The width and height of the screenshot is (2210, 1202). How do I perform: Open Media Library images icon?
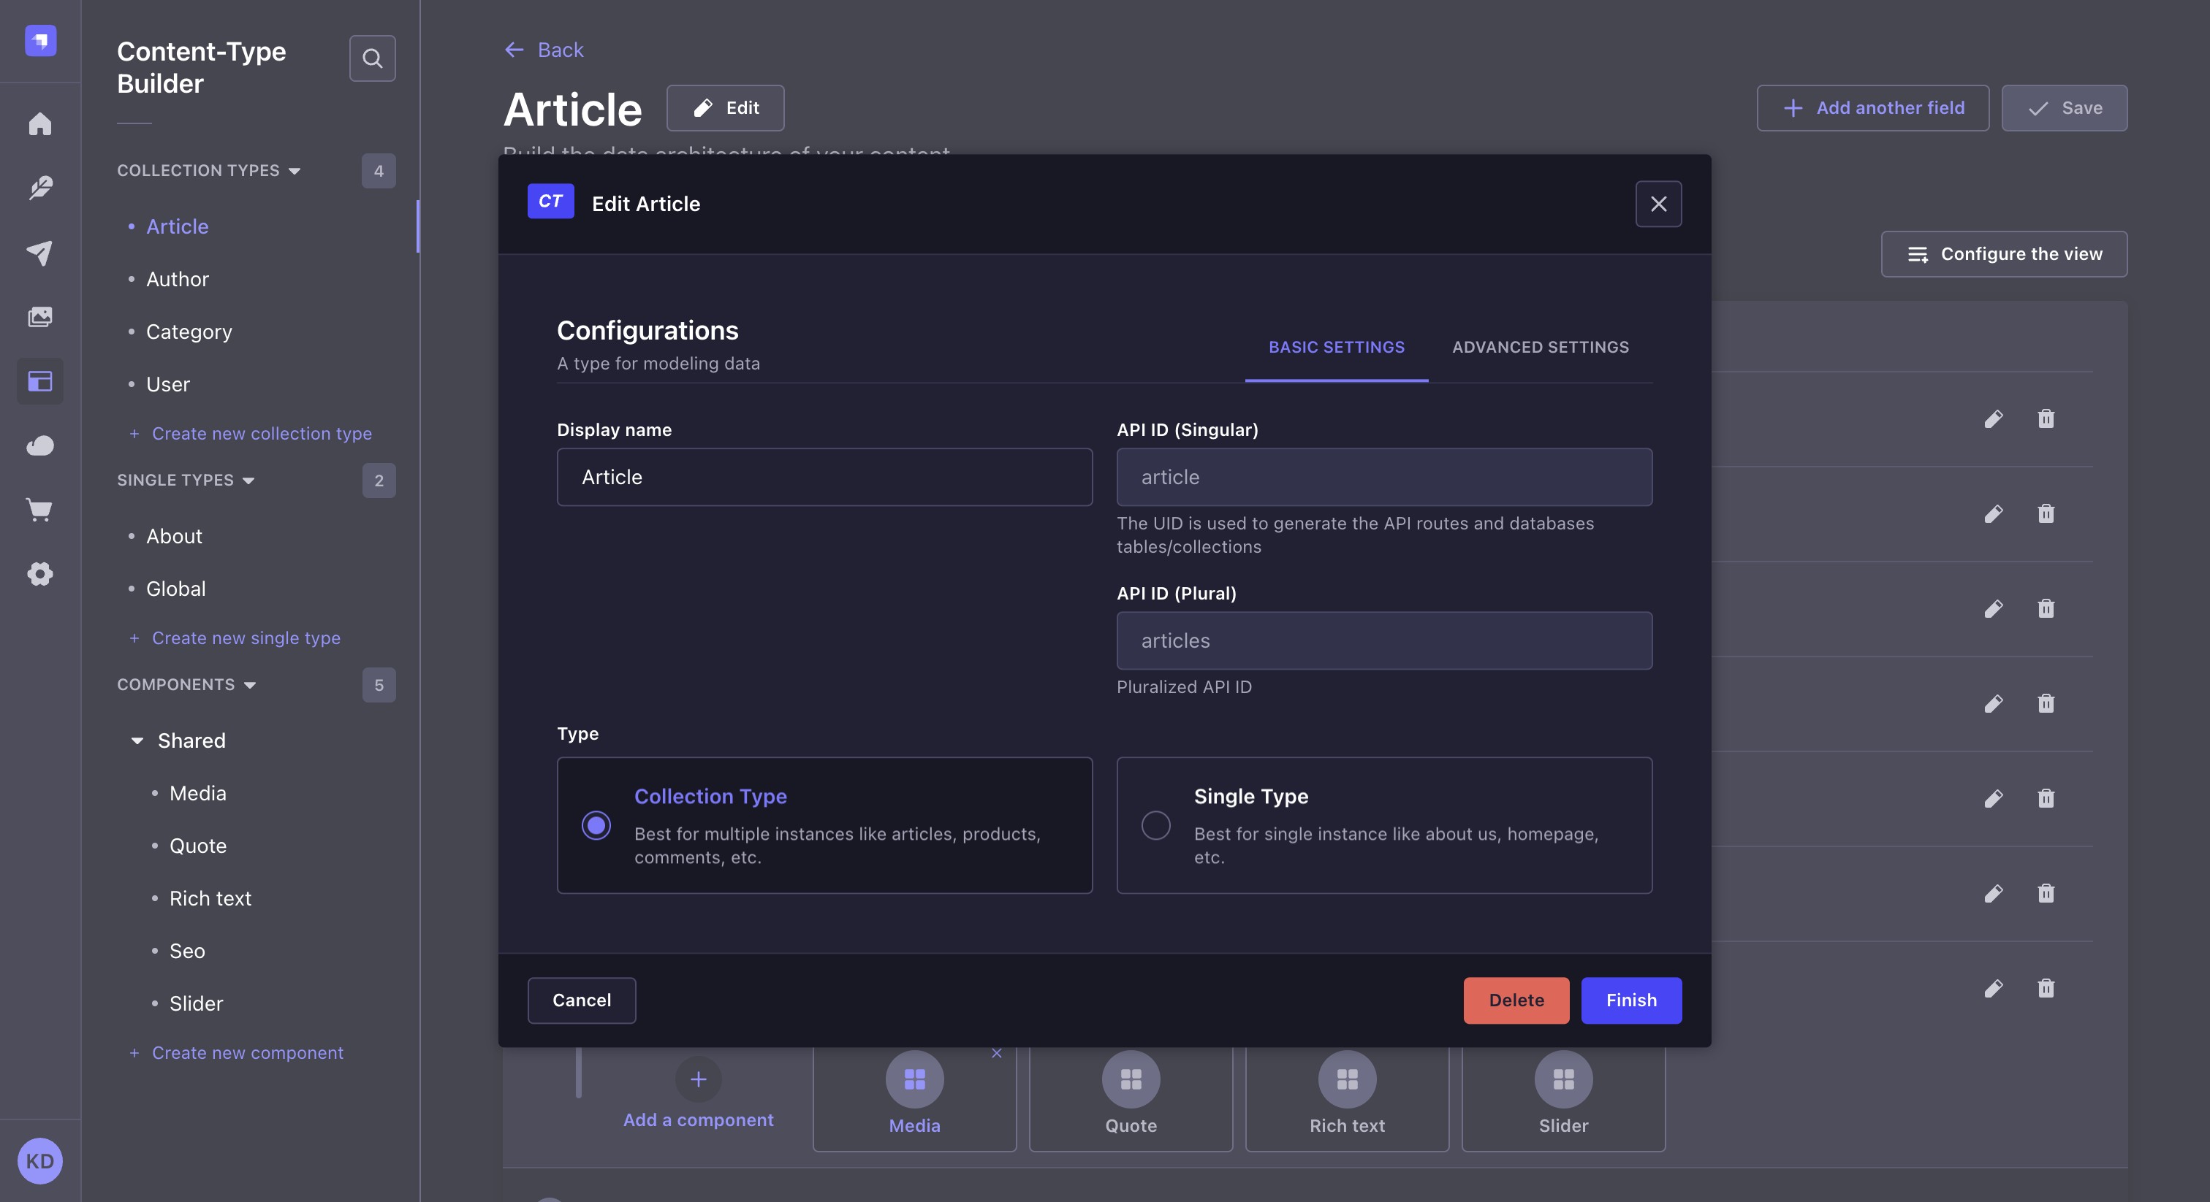coord(40,316)
